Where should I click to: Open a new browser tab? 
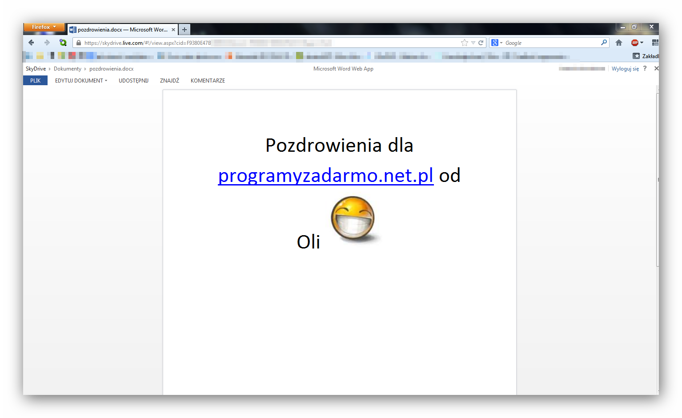click(185, 30)
